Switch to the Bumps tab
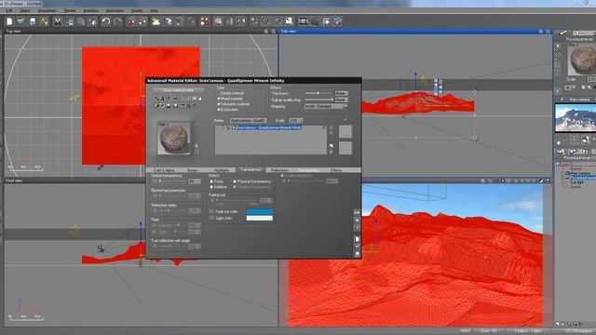 (193, 170)
